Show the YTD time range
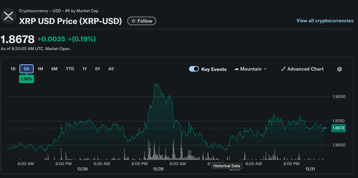This screenshot has width=358, height=178. (x=70, y=69)
